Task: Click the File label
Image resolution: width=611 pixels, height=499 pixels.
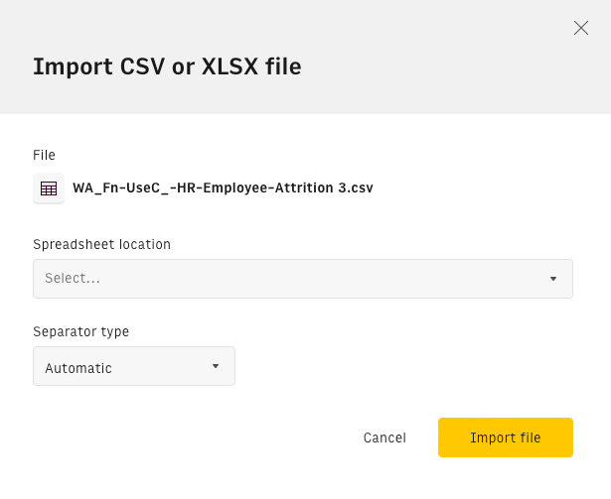Action: pyautogui.click(x=44, y=155)
